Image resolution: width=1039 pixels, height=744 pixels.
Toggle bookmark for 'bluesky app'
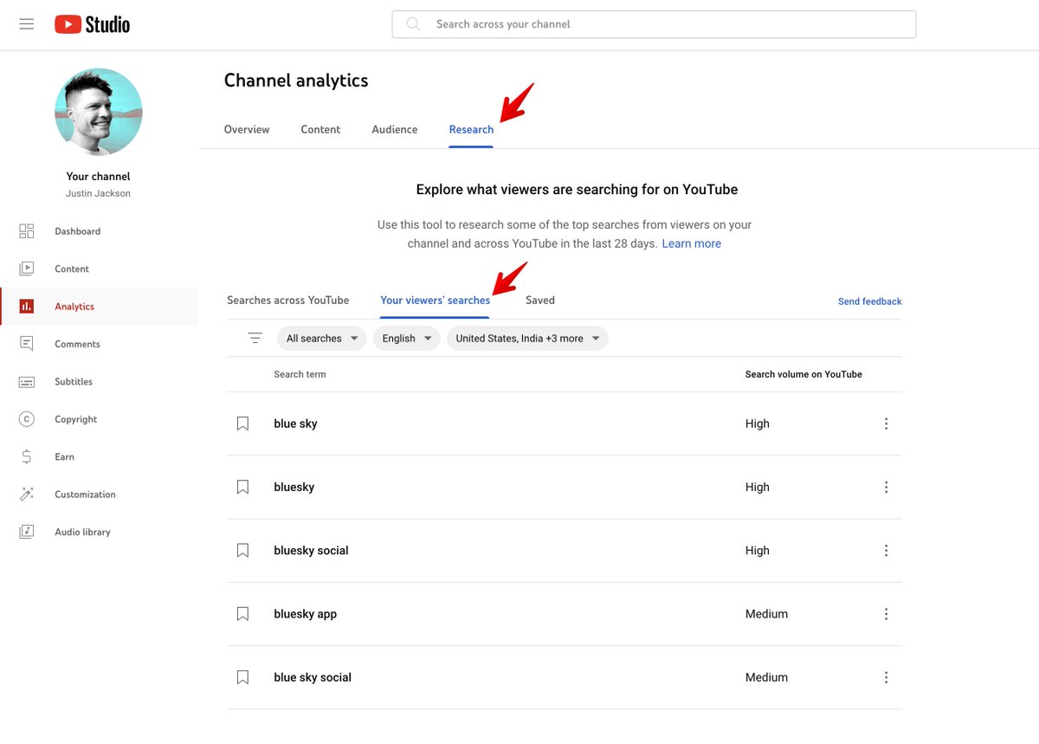243,614
